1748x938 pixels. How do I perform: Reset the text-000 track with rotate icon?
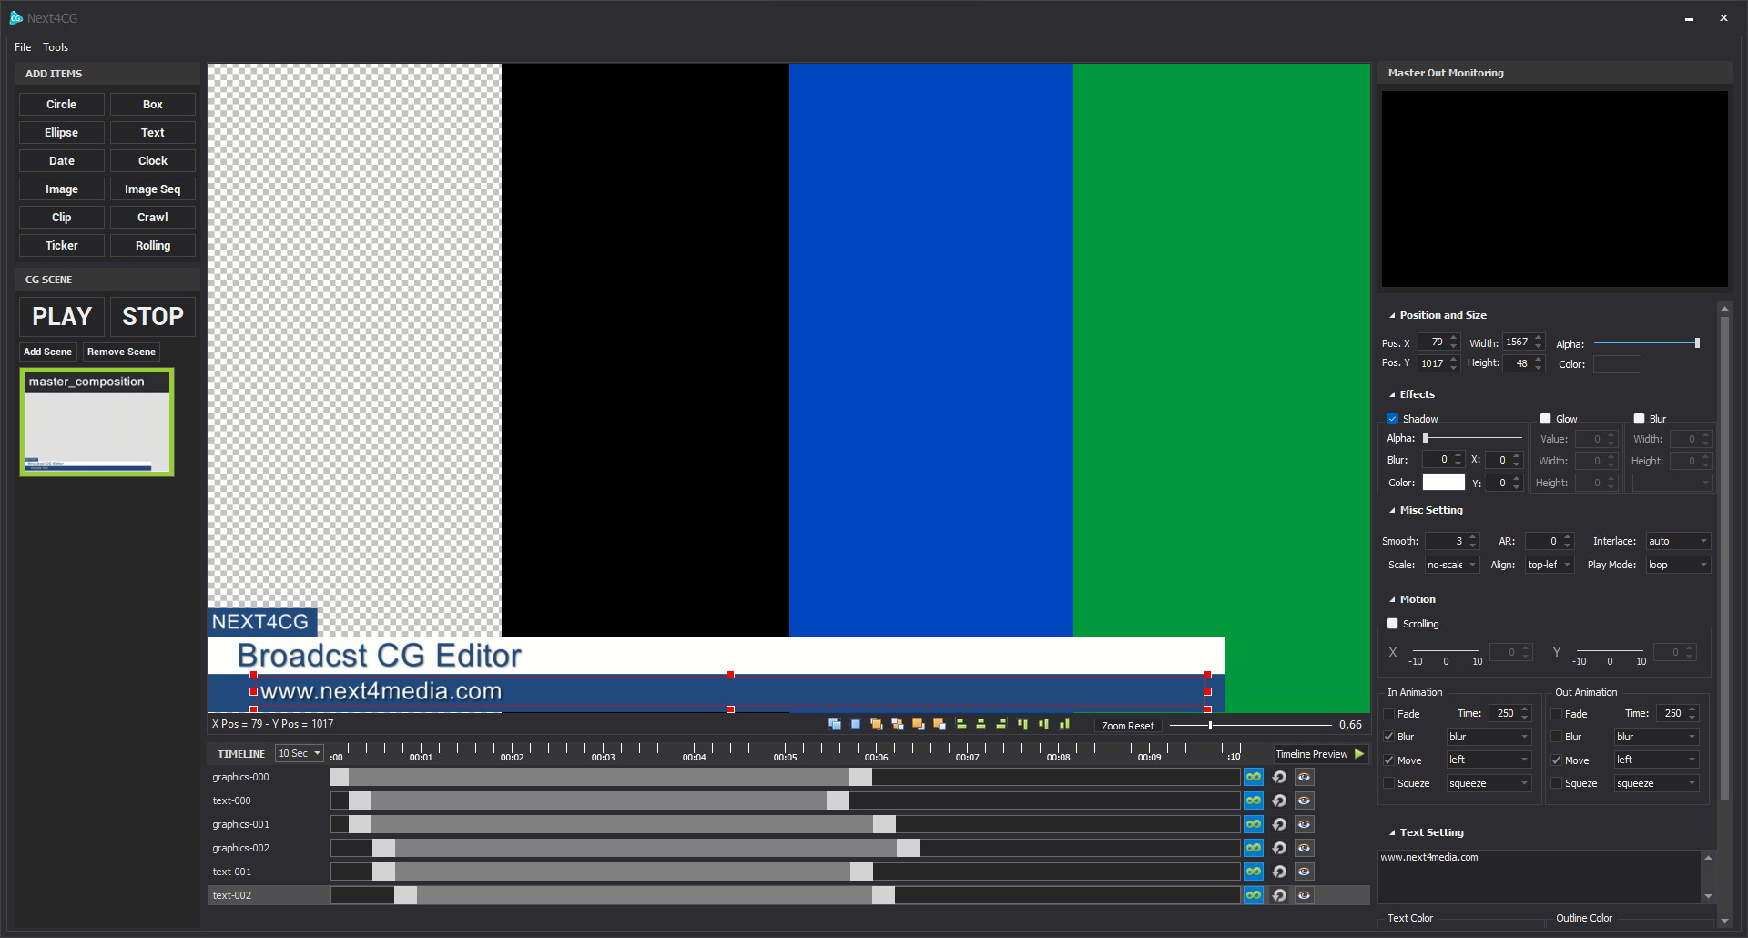1279,801
